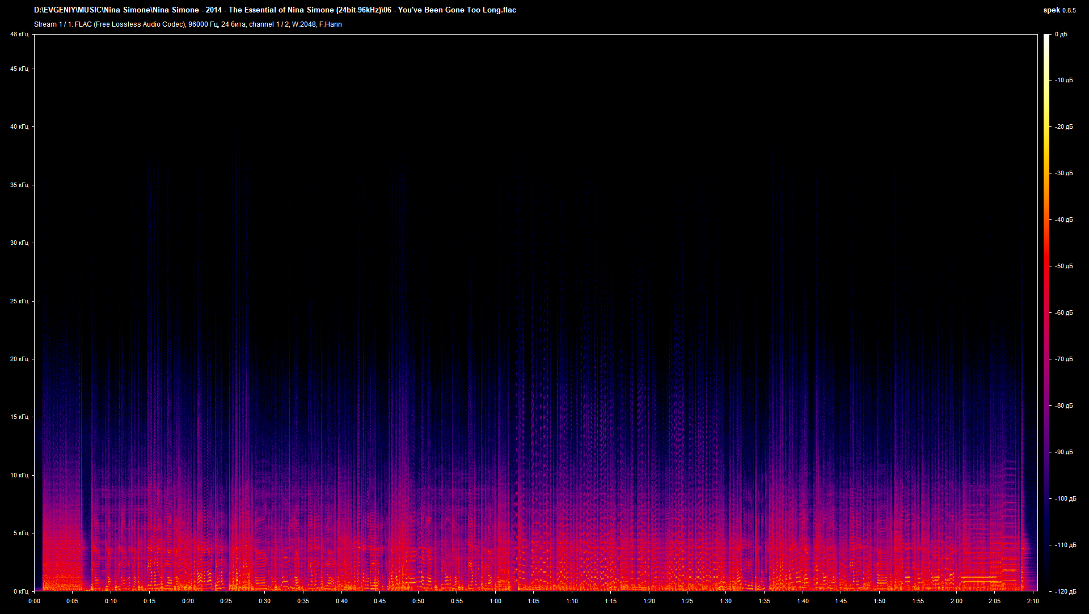Select the '0:30' time axis label

point(265,601)
